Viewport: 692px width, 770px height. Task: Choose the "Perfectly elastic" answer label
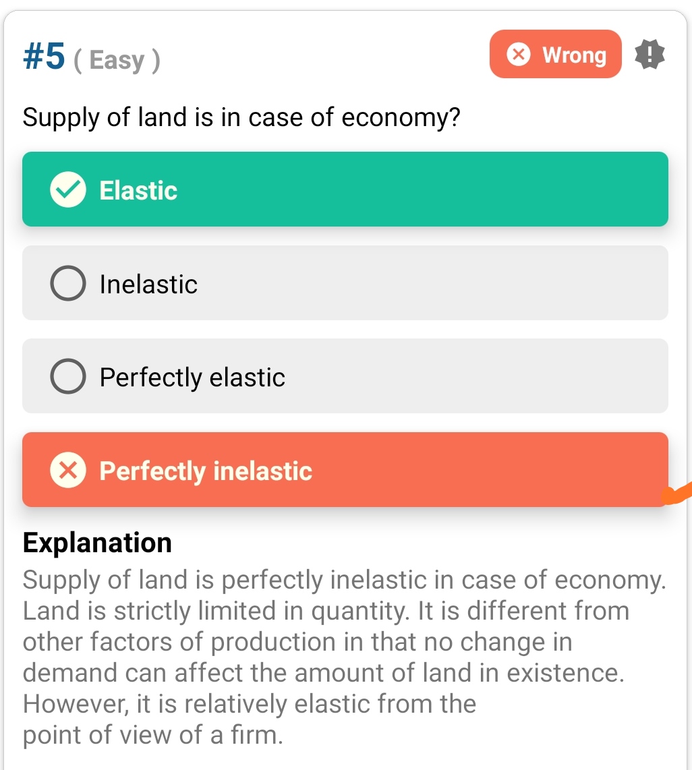[x=192, y=377]
